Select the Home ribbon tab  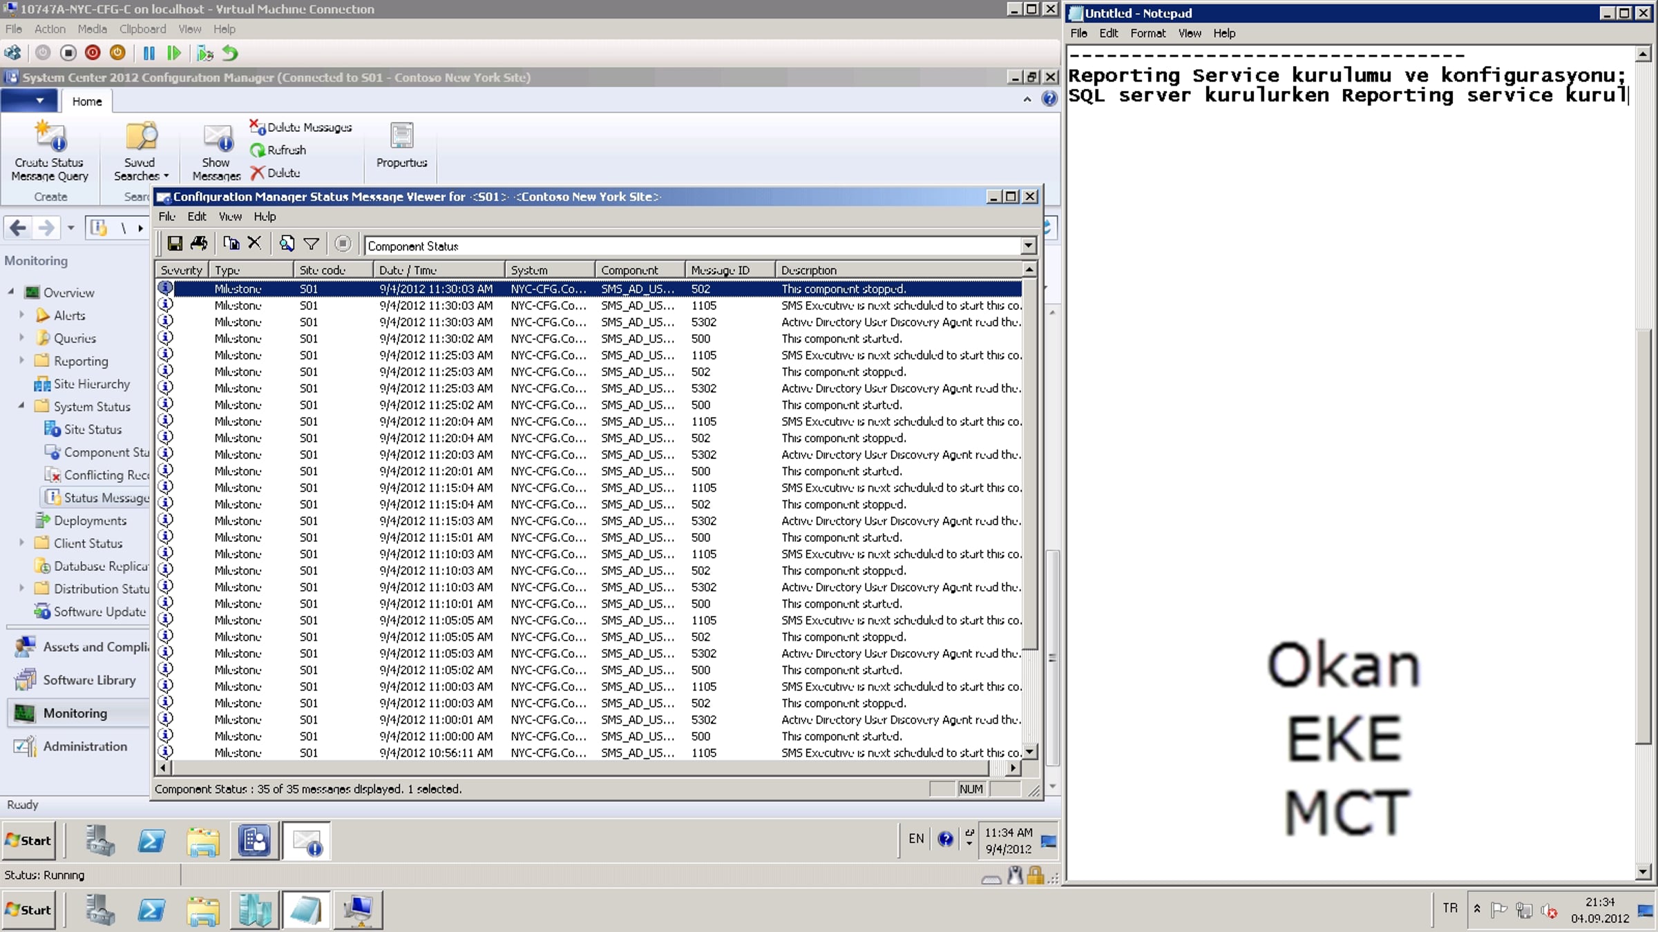click(87, 101)
